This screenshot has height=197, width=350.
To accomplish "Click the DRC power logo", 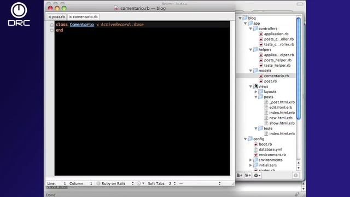I will [19, 14].
